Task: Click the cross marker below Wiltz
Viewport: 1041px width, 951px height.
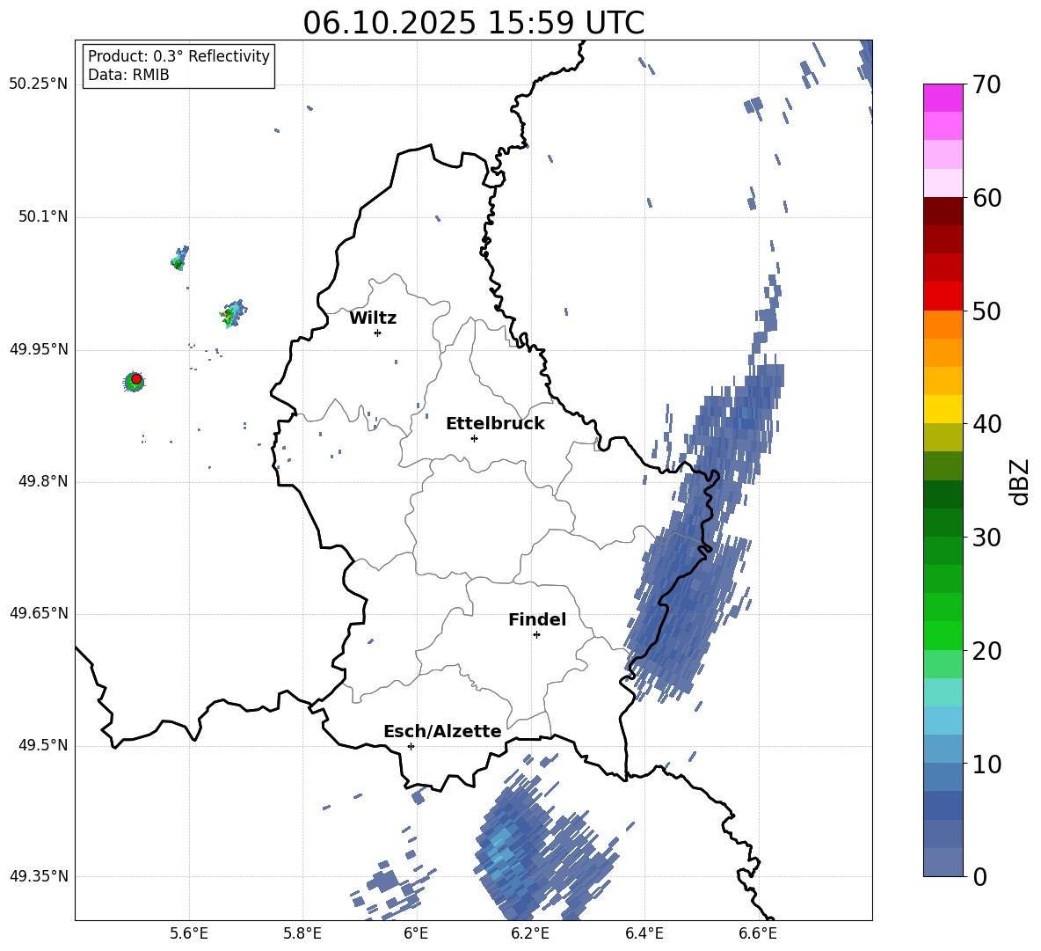Action: [x=377, y=333]
